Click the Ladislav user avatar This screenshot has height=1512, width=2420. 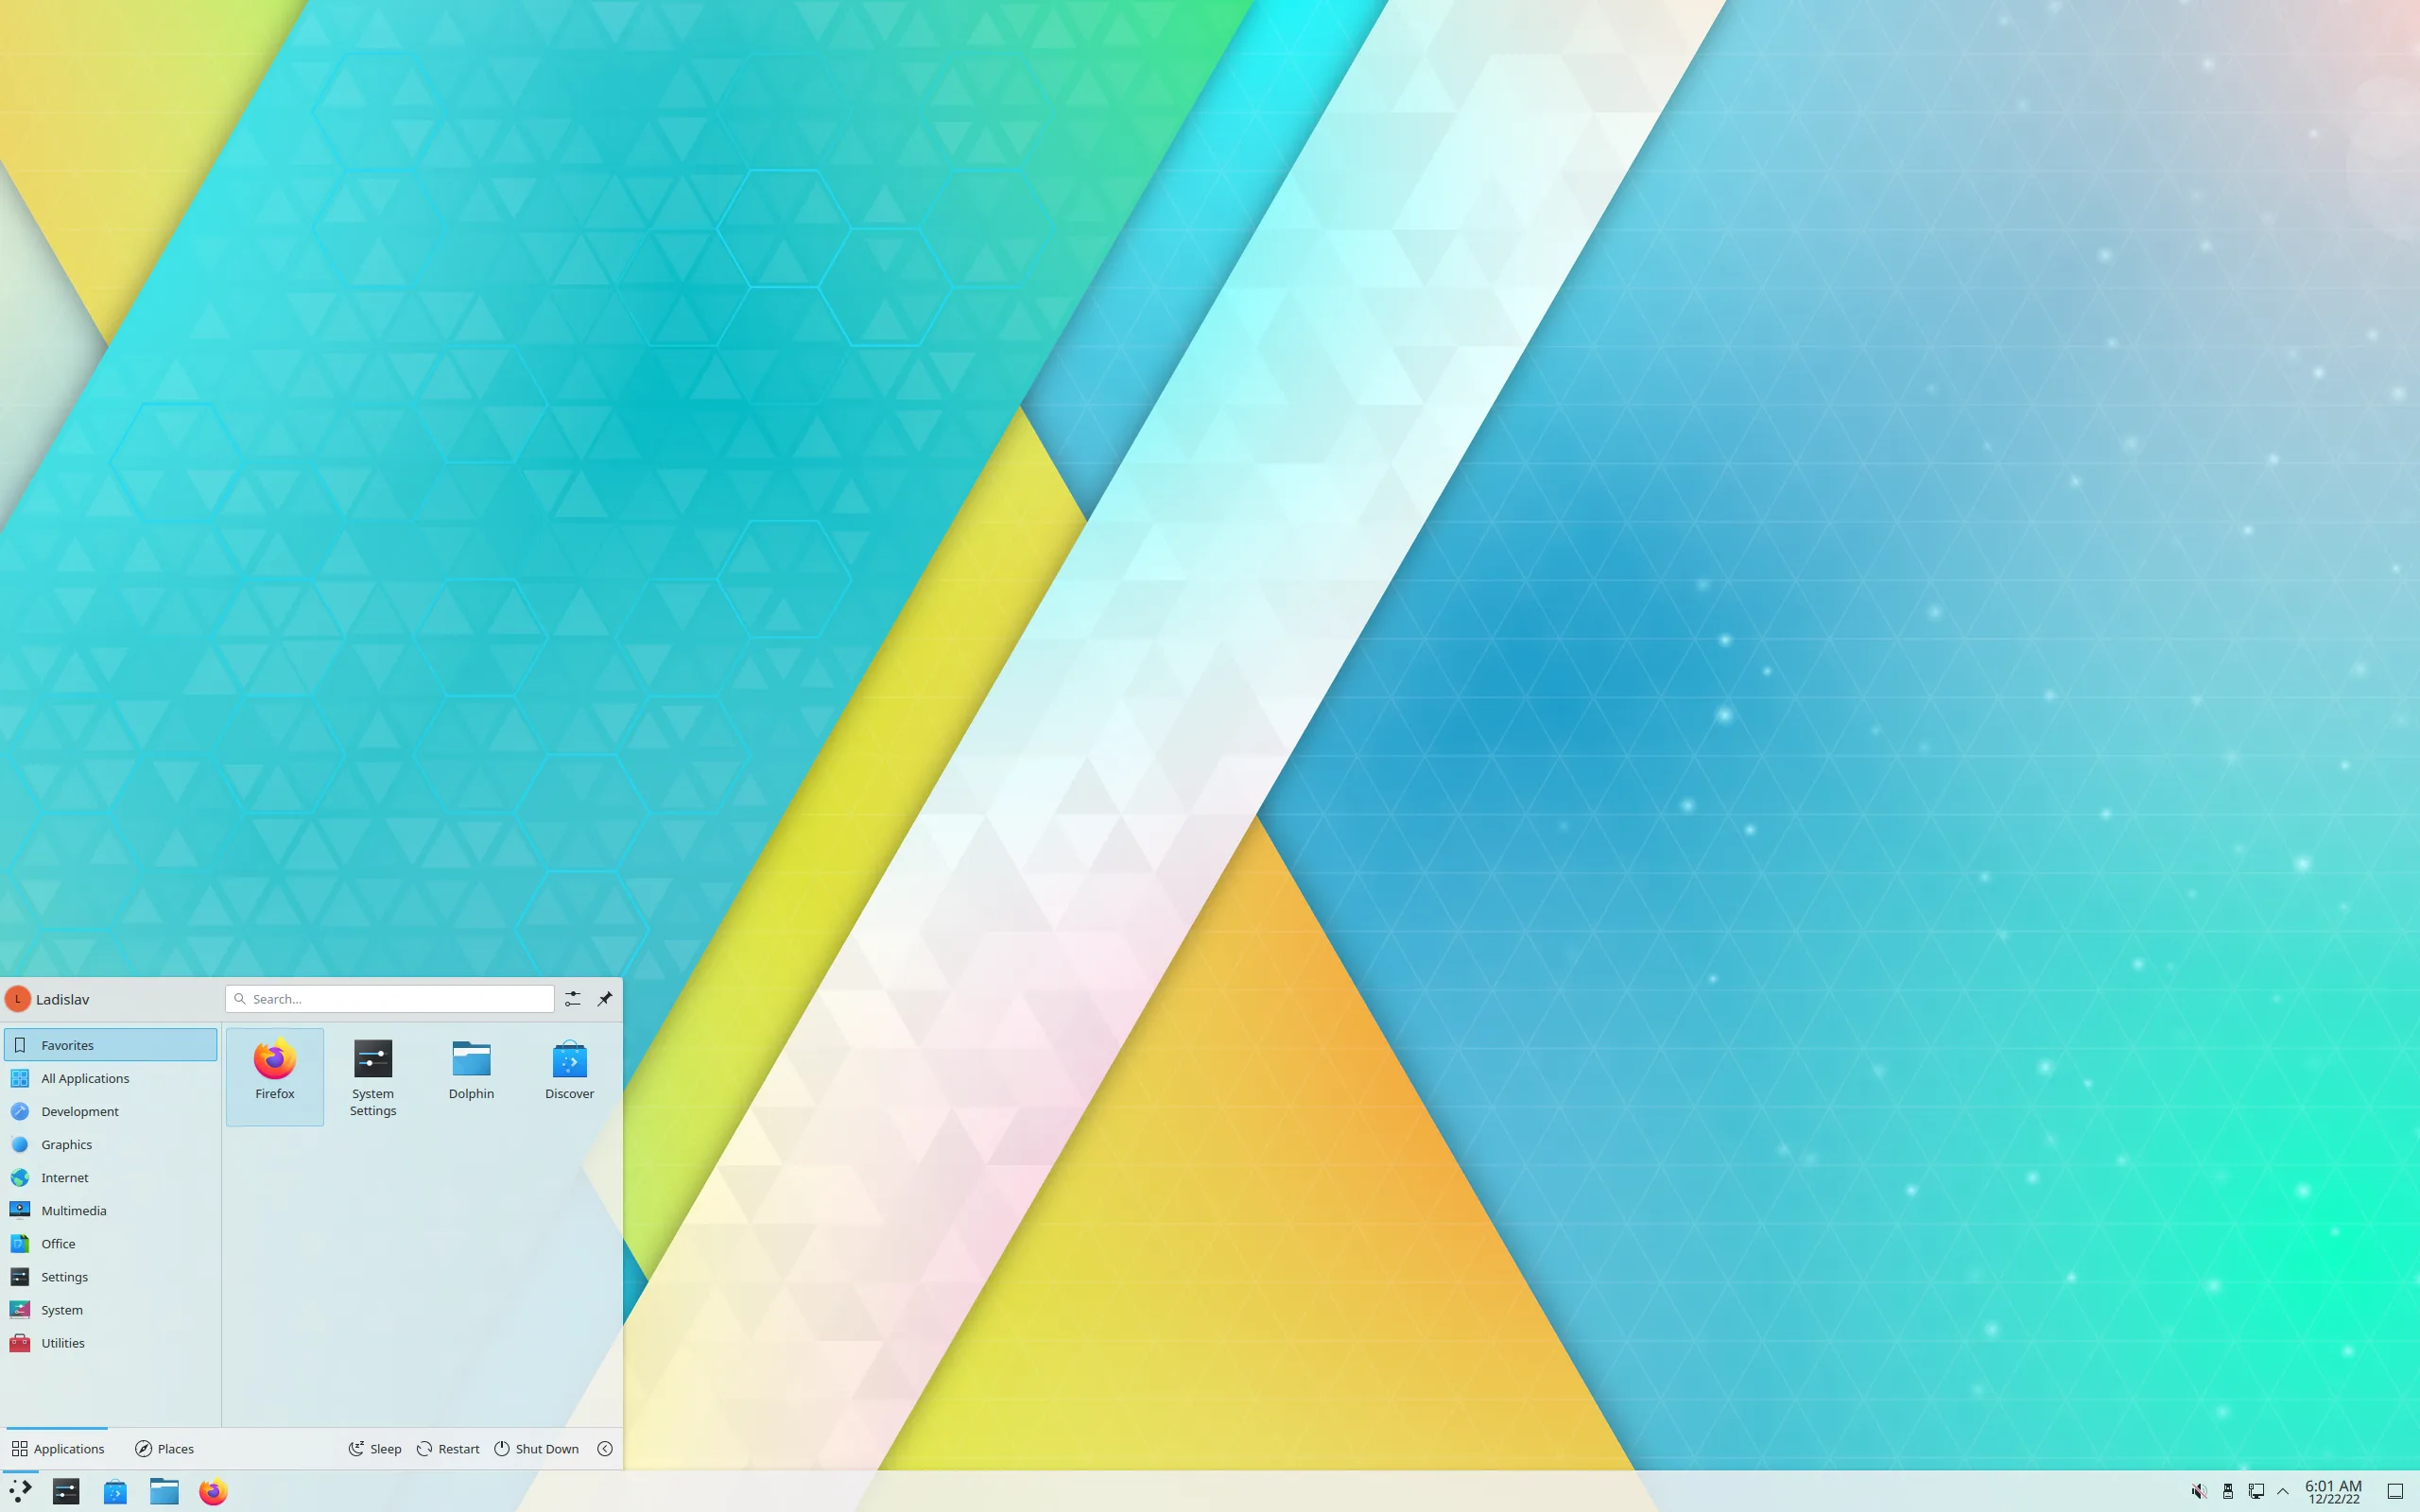coord(18,998)
